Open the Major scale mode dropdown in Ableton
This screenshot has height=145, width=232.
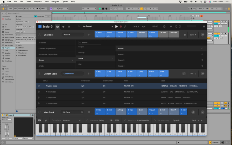[64, 9]
